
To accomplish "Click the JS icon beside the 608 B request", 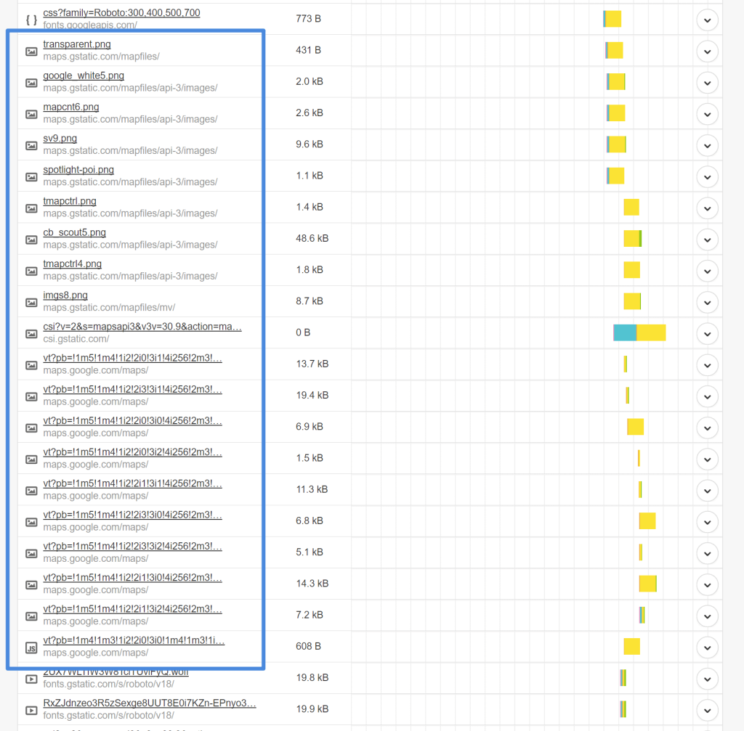I will click(31, 647).
